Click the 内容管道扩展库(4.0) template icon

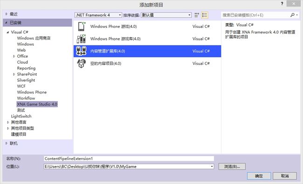82,51
